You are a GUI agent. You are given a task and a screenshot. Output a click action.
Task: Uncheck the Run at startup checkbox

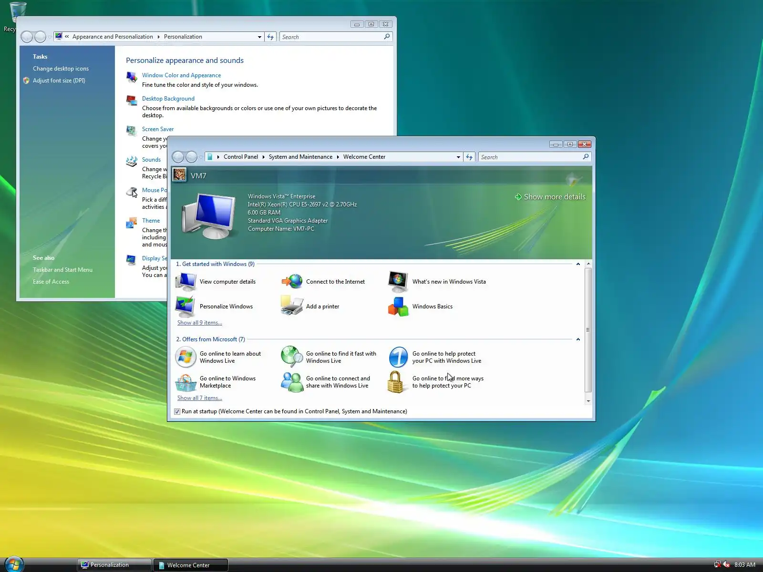click(177, 411)
